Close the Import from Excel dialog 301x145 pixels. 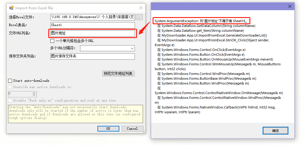coord(141,8)
